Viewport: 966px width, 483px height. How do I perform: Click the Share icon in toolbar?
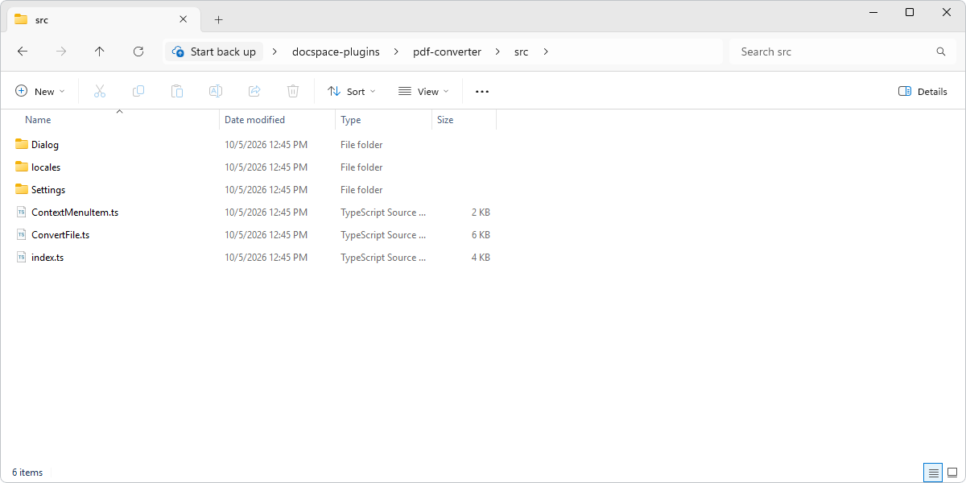pyautogui.click(x=254, y=92)
